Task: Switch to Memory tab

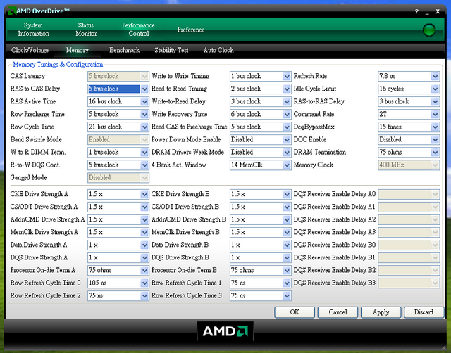Action: coord(78,50)
